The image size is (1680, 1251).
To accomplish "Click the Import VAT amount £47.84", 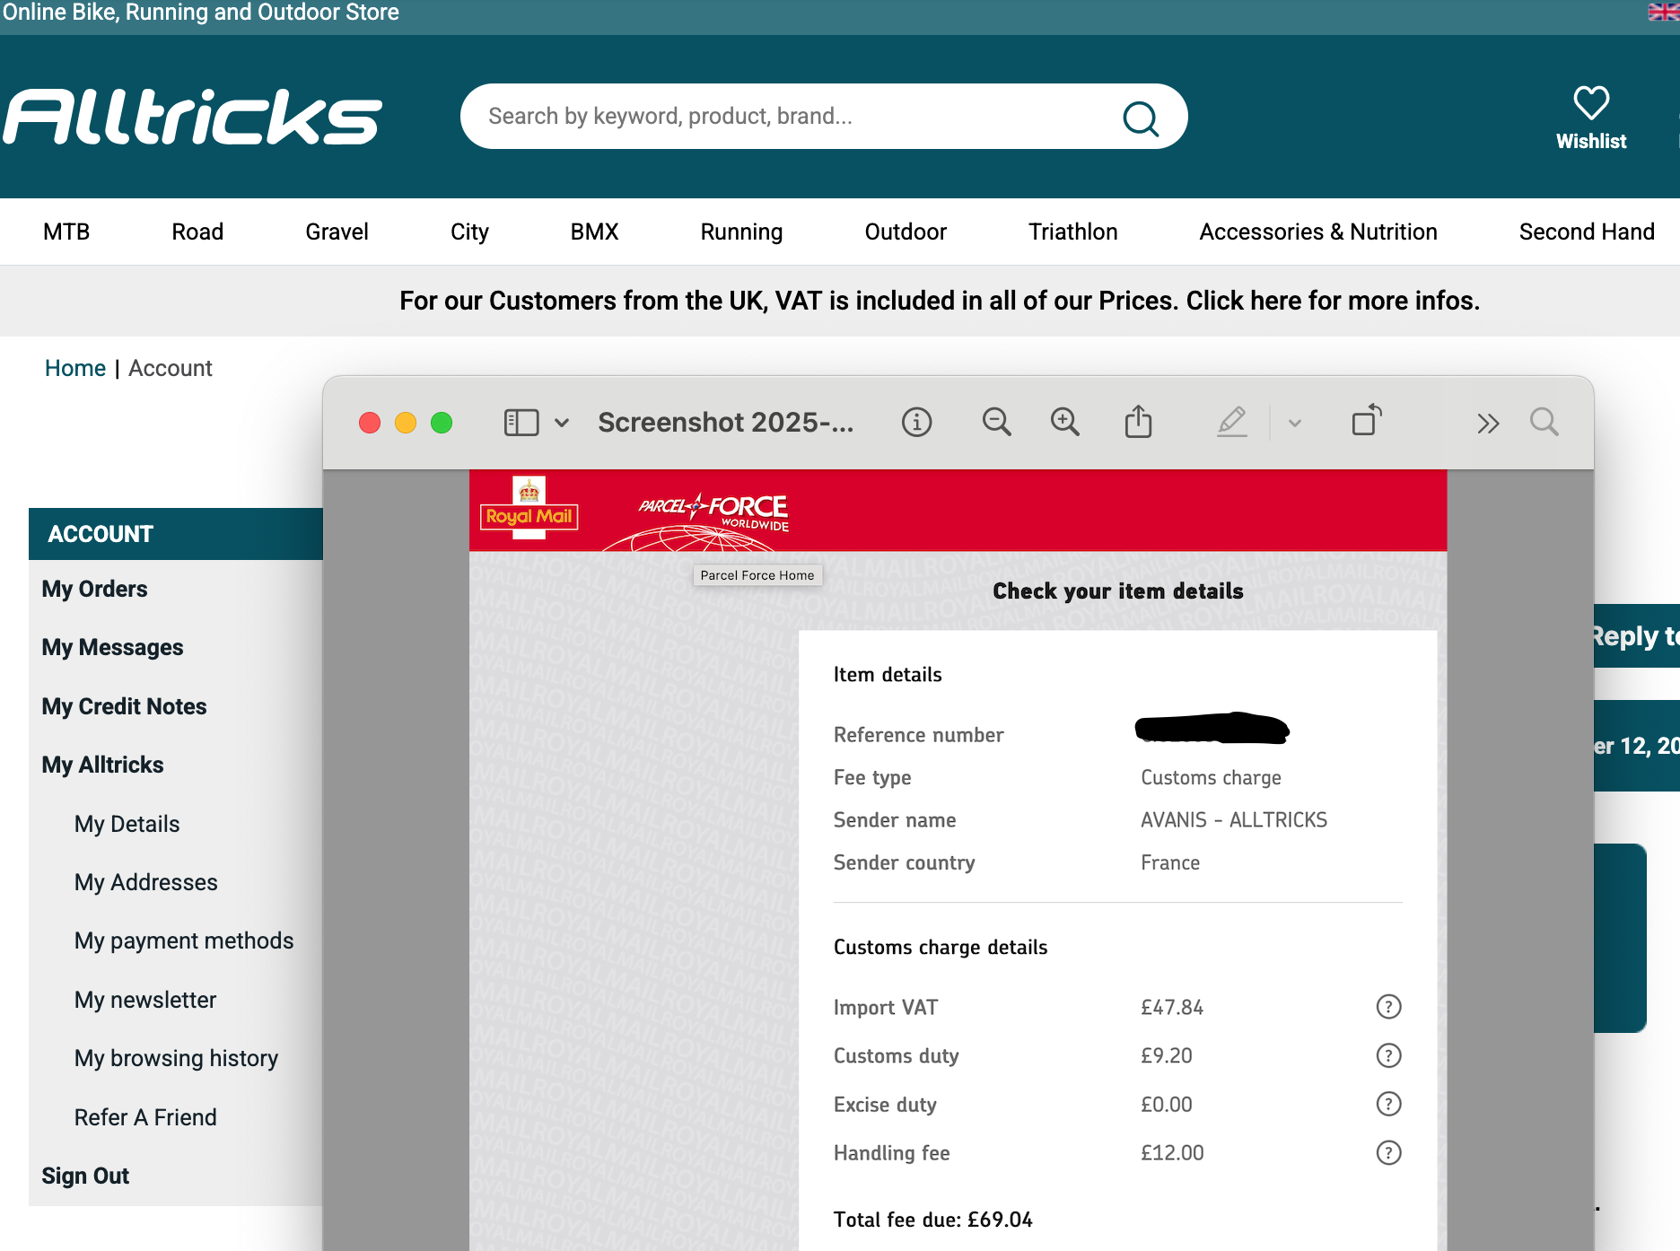I will tap(1172, 1008).
